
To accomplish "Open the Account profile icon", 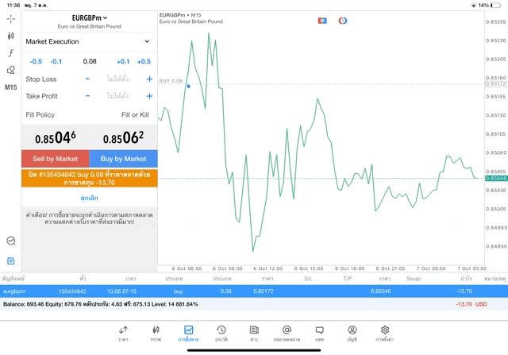I will pyautogui.click(x=352, y=333).
